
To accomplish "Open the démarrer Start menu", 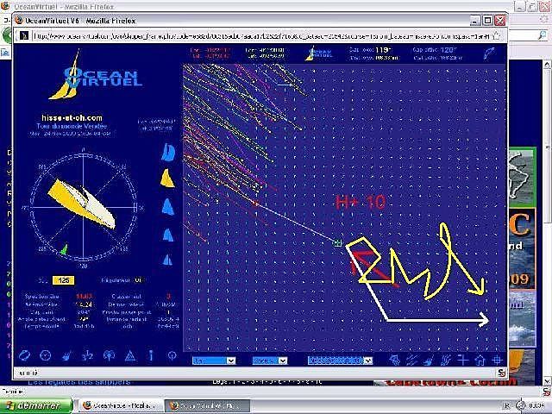I will 36,406.
